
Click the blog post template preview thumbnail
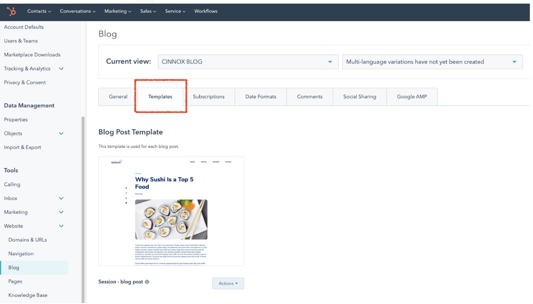[171, 211]
